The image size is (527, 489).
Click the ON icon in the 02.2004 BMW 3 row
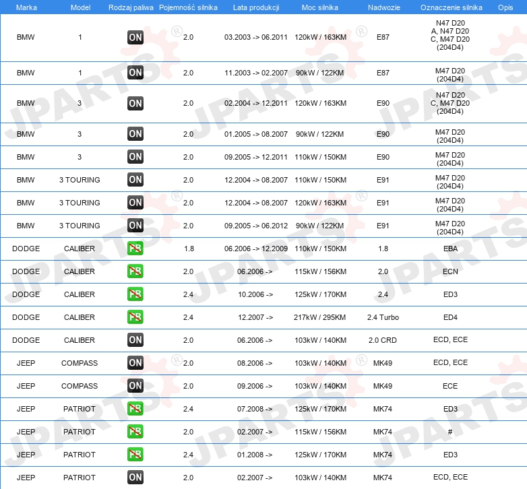(x=135, y=103)
